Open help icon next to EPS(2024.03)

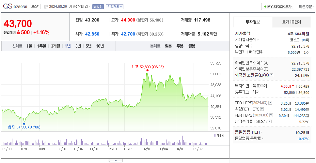point(270,103)
